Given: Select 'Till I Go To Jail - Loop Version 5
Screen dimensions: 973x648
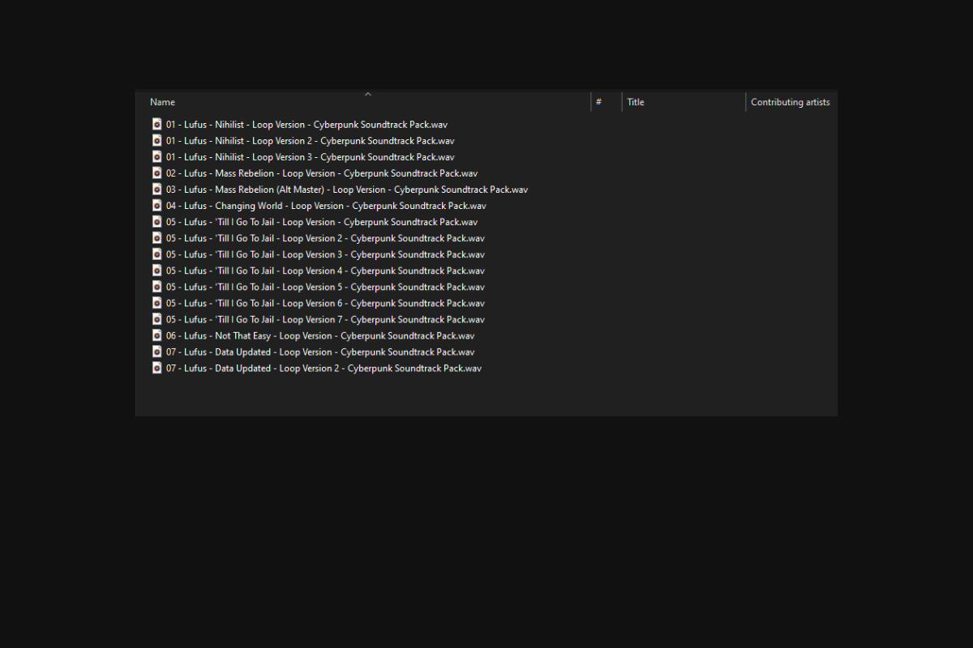Looking at the screenshot, I should click(325, 287).
